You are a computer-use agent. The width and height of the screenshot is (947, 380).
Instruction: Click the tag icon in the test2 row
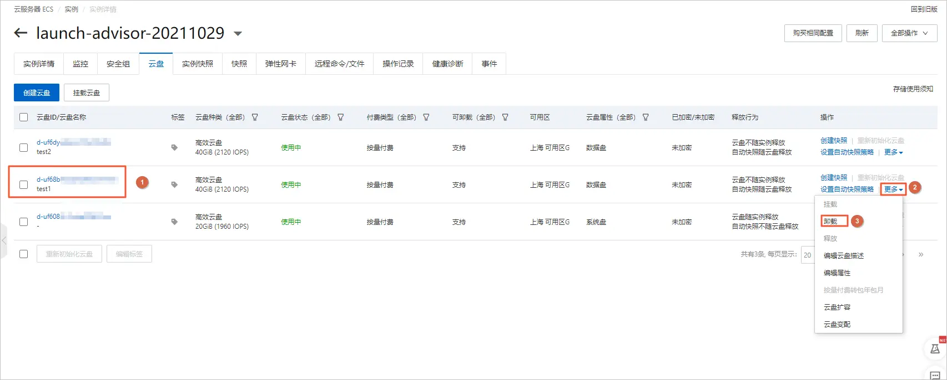174,147
